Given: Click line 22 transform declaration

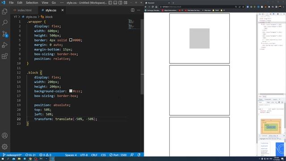Looking at the screenshot, I should pos(66,119).
